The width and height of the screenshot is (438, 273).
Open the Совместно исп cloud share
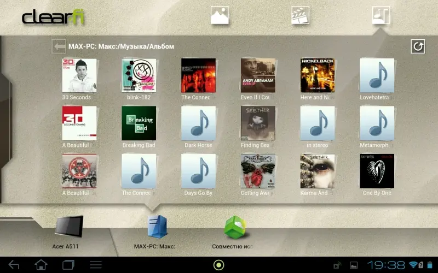tap(235, 227)
